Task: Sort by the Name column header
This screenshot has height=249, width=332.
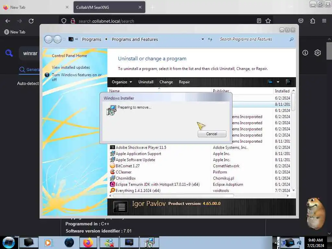Action: (114, 91)
